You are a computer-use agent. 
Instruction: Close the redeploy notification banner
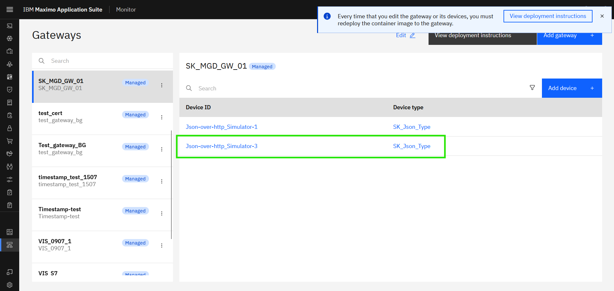(x=602, y=16)
